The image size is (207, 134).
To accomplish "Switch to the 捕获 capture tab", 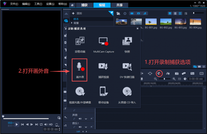I will [84, 5].
